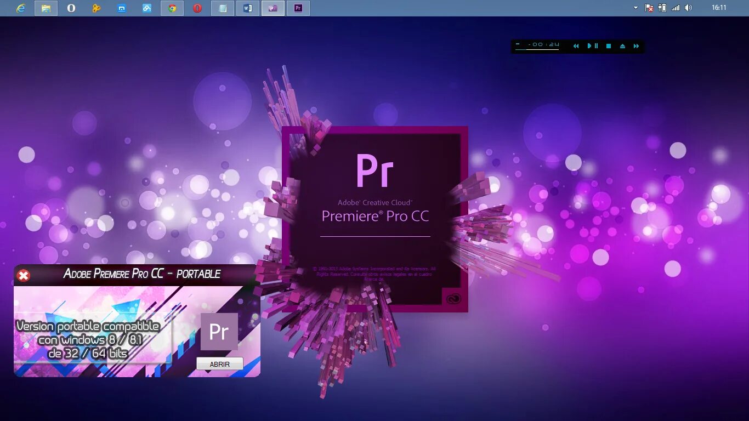Open the red Opera browser in the taskbar
749x421 pixels.
(197, 8)
